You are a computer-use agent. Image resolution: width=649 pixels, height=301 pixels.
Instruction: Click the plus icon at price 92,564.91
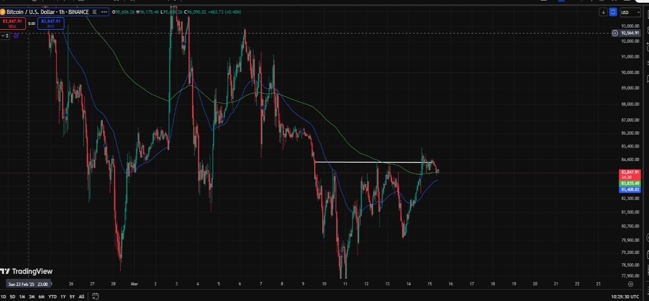[615, 33]
